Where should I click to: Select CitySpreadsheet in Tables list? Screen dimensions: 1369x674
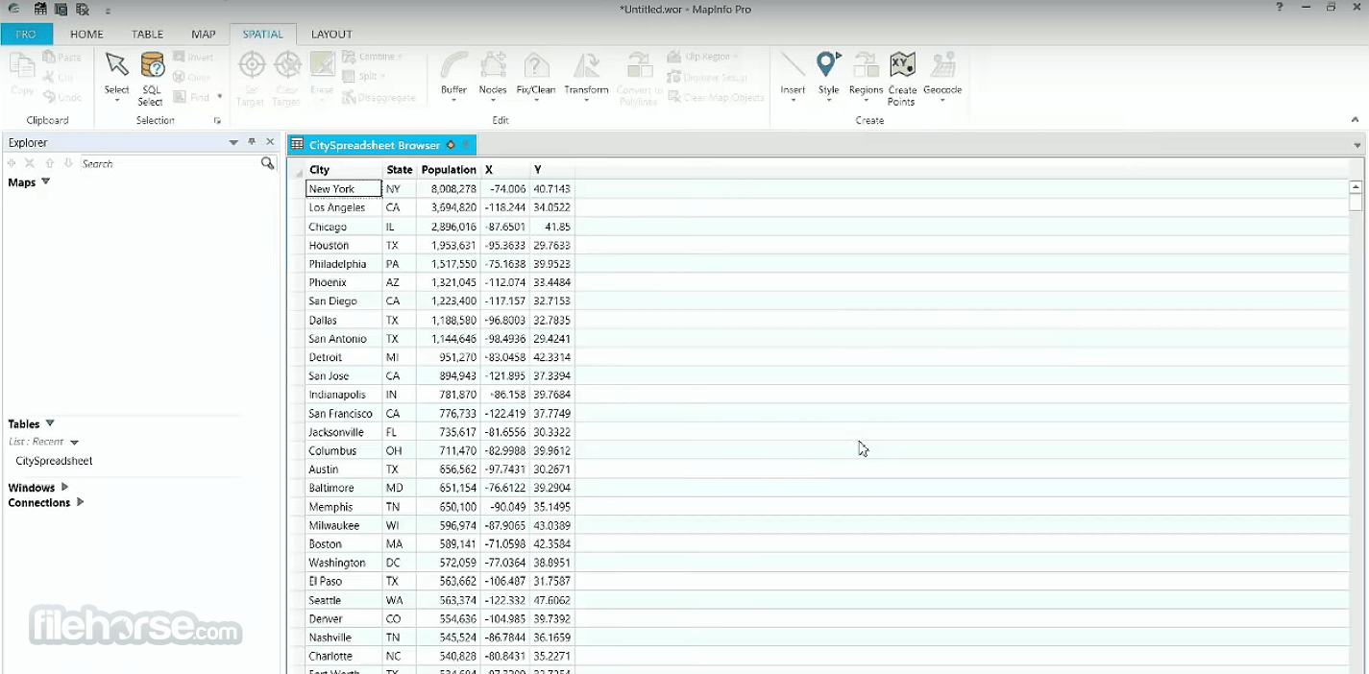[54, 461]
